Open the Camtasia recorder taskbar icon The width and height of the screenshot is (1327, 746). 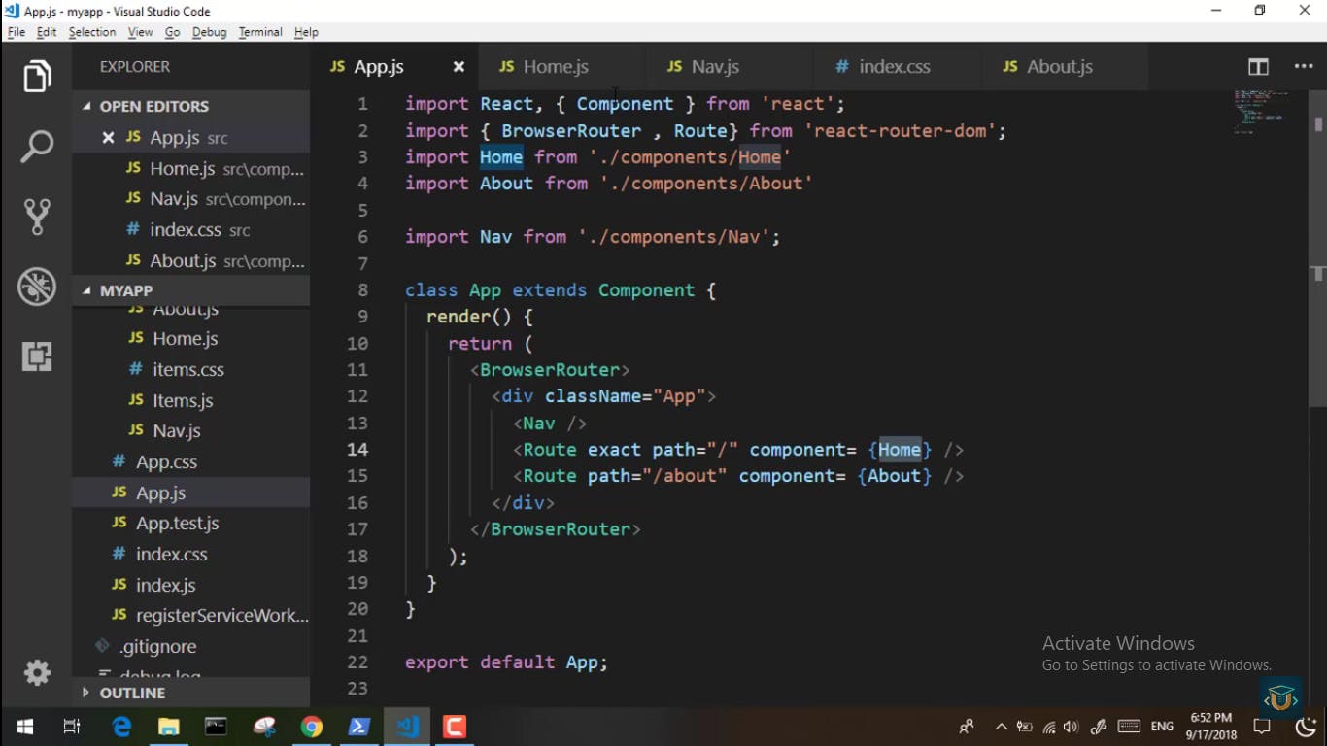coord(455,727)
